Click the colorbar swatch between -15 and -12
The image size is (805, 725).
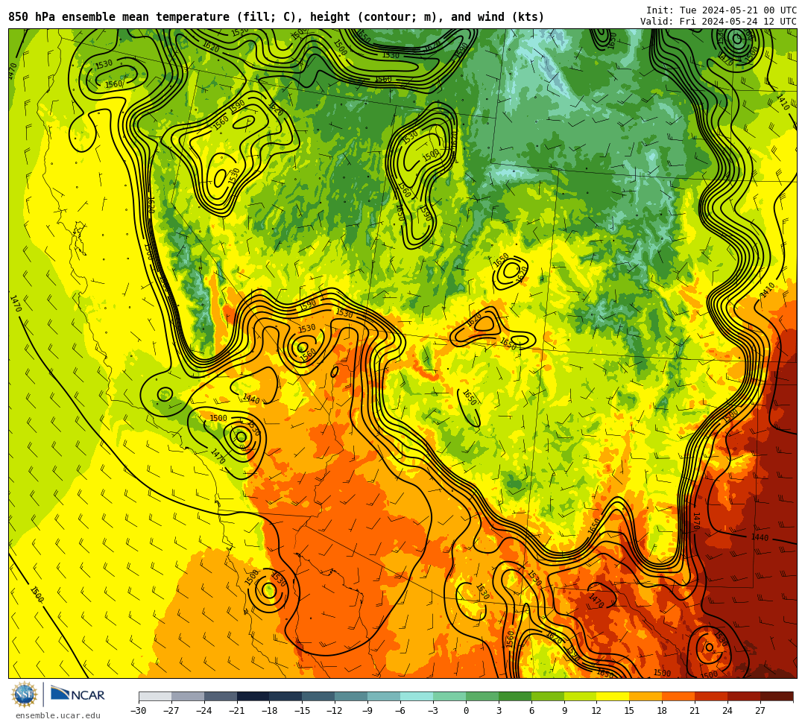tap(319, 696)
